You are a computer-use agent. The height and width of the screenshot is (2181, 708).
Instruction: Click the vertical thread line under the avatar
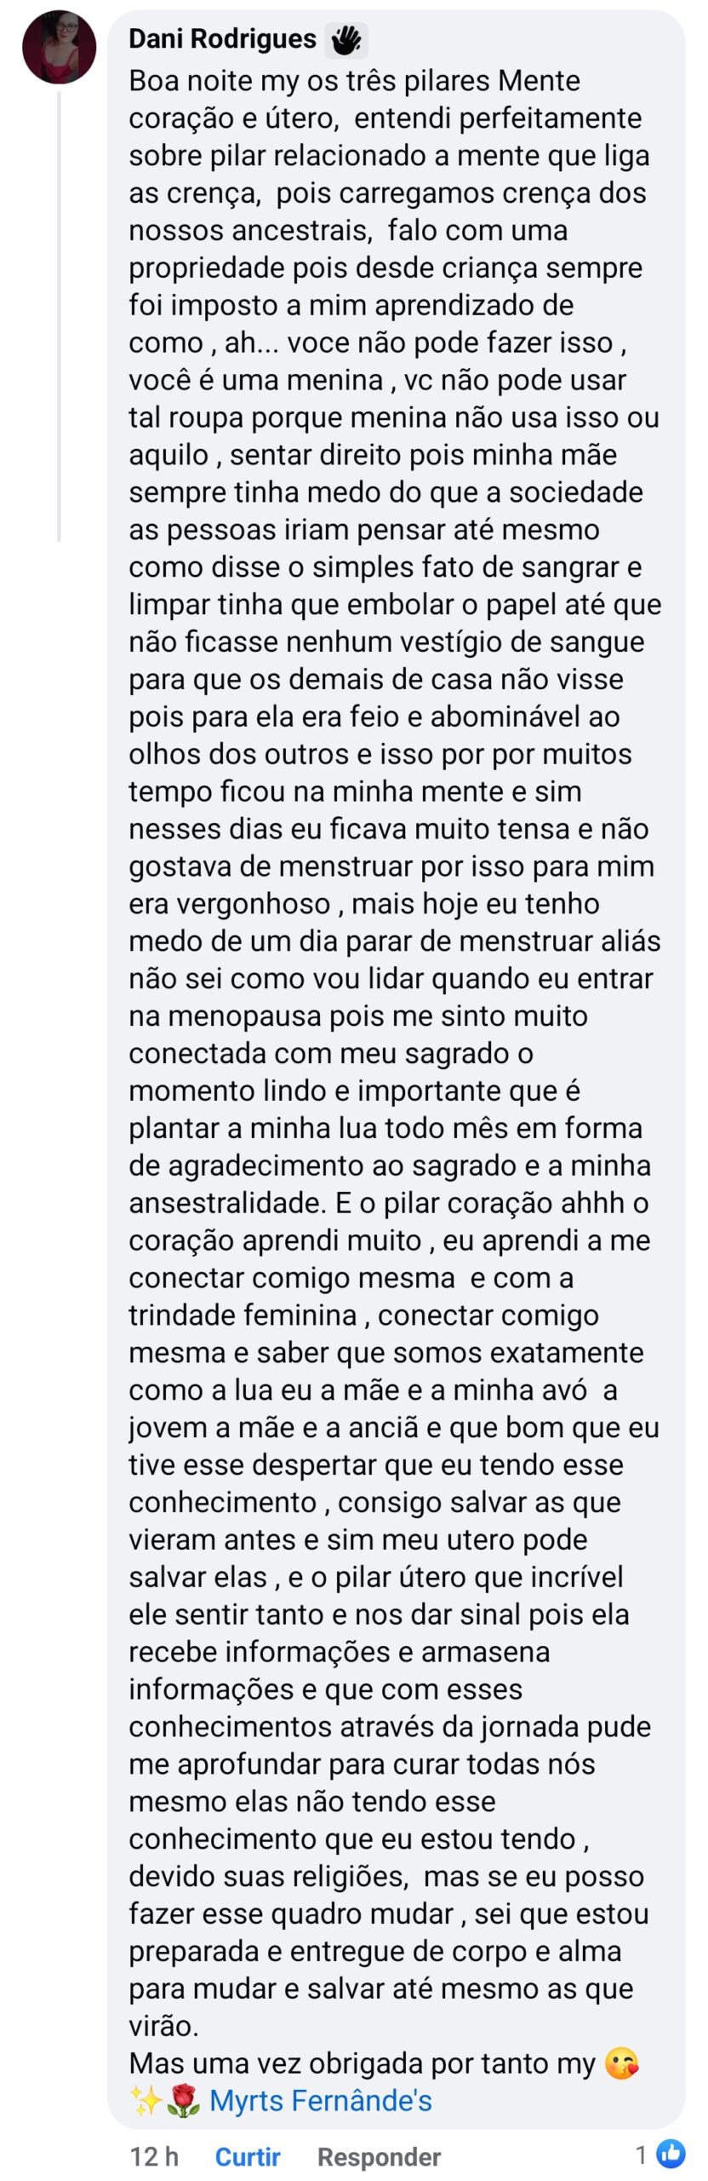click(x=59, y=315)
